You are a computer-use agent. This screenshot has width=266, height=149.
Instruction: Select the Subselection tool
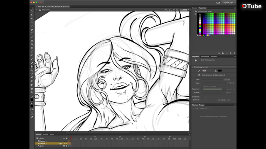click(x=32, y=15)
